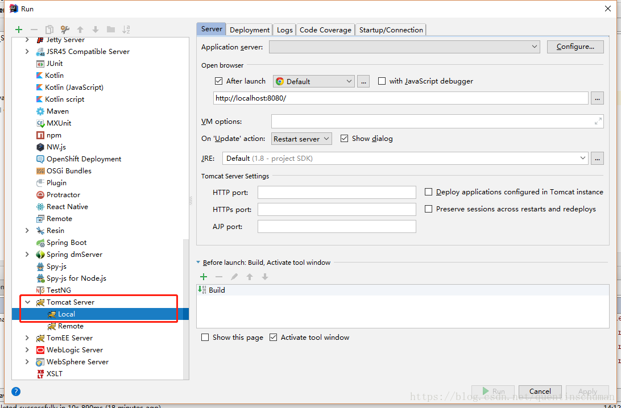The height and width of the screenshot is (408, 621).
Task: Expand the Resin node
Action: tap(27, 231)
